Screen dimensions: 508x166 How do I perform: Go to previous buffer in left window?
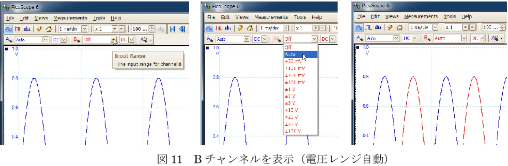182,29
